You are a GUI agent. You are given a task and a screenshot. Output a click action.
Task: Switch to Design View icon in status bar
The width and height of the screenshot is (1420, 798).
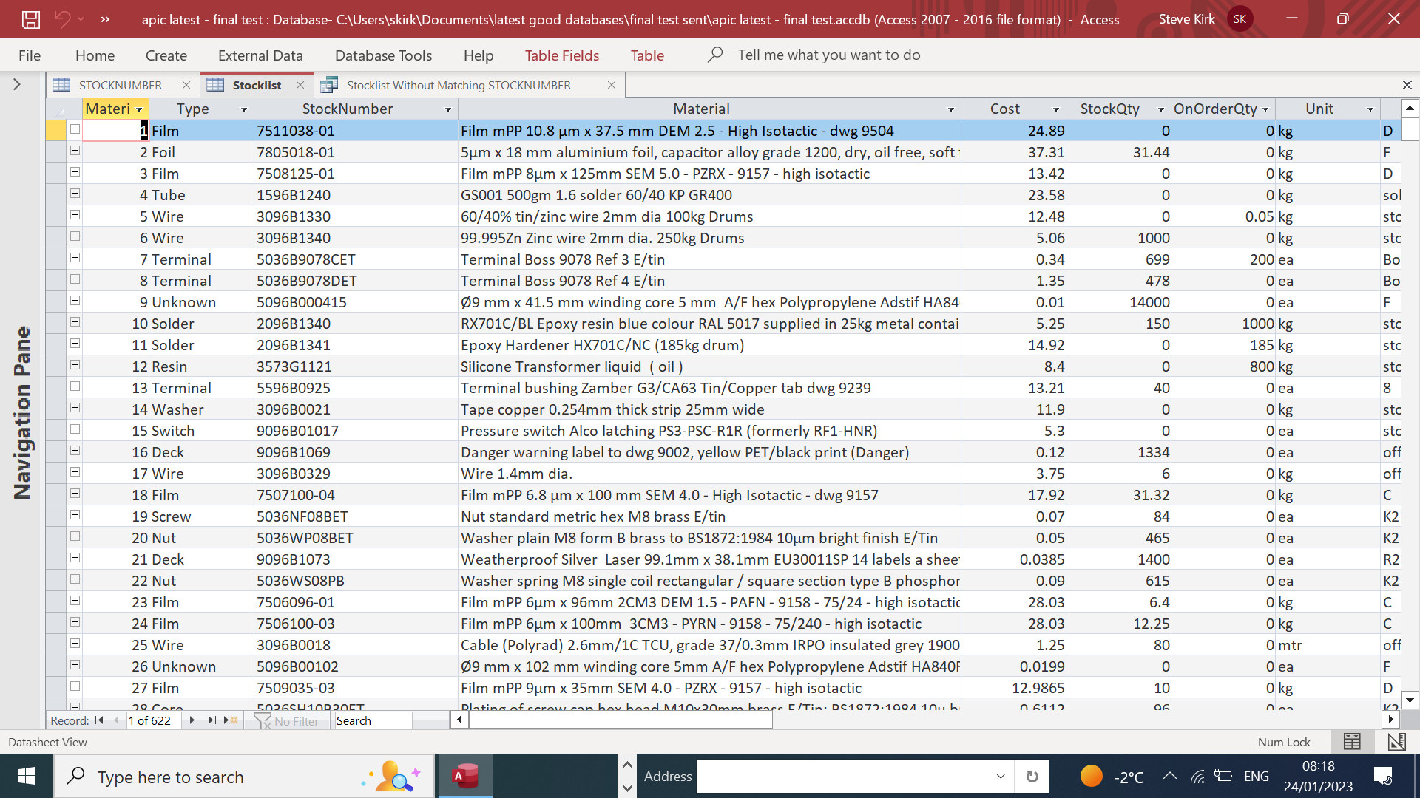pyautogui.click(x=1396, y=742)
